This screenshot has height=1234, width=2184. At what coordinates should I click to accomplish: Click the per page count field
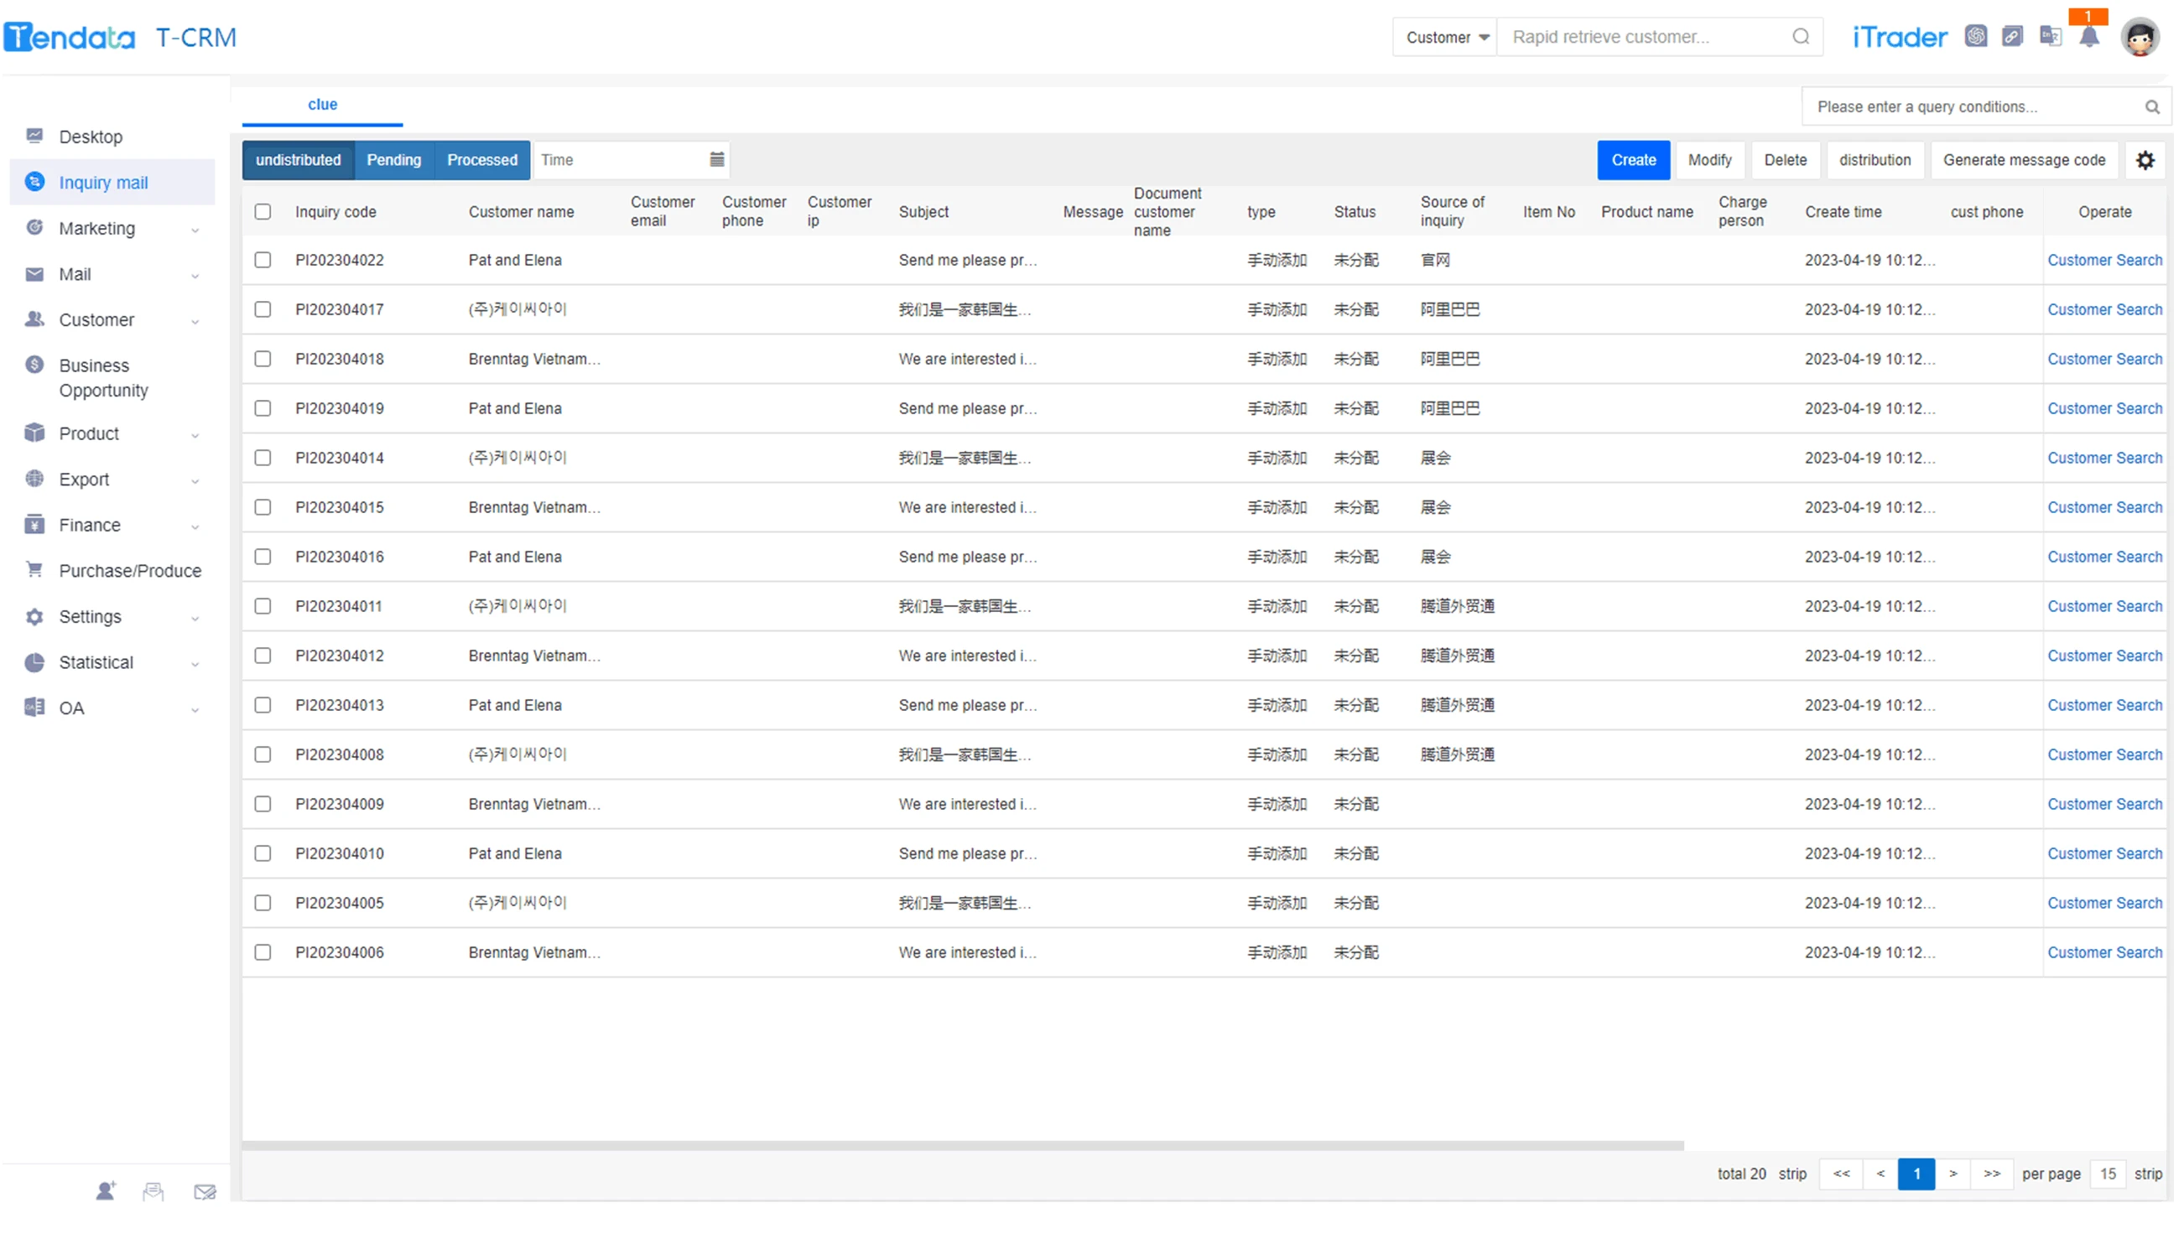(2108, 1173)
